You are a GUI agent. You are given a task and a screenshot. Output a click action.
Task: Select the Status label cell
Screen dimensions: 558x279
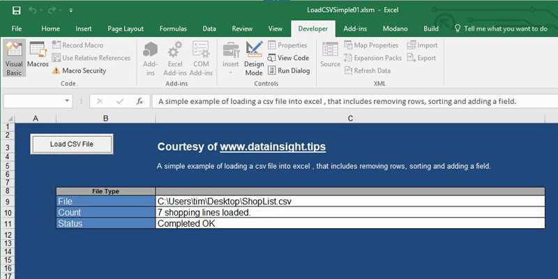coord(106,223)
